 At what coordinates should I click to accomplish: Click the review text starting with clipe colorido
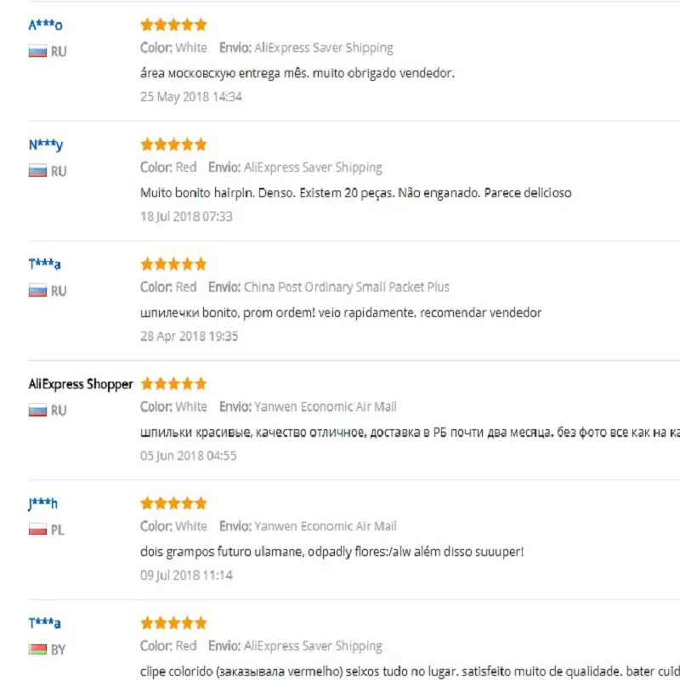tap(408, 671)
